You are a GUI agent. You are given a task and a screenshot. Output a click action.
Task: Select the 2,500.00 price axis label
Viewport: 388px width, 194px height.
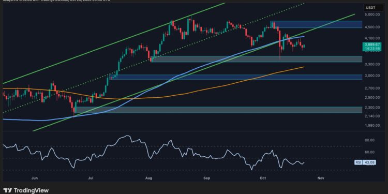pos(371,97)
